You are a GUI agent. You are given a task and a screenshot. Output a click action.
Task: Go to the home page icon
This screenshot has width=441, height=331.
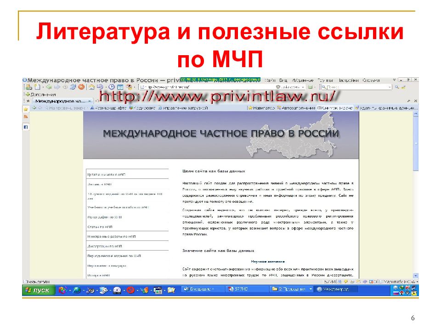click(x=92, y=87)
